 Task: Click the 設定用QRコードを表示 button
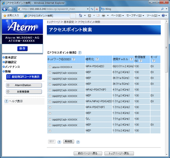click(x=24, y=77)
